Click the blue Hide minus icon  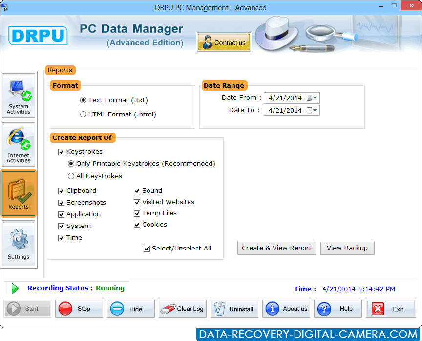(x=117, y=309)
